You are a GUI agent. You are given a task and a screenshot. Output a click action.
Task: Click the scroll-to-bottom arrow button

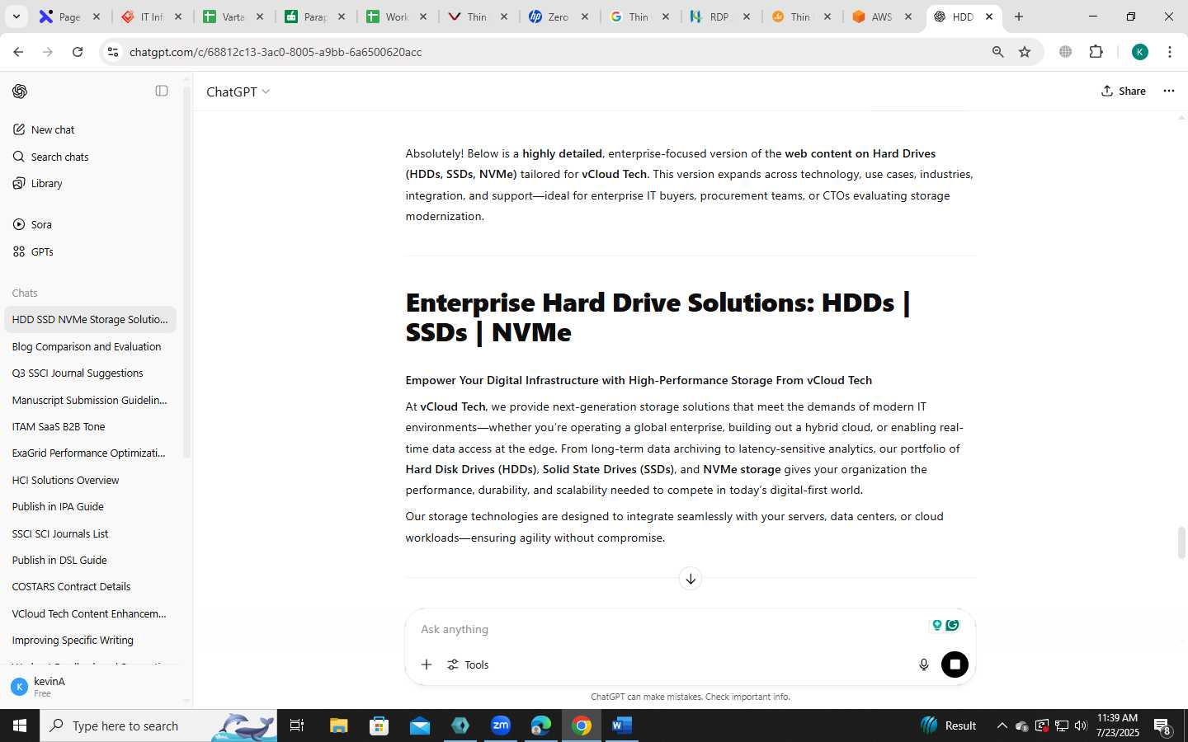pos(691,579)
